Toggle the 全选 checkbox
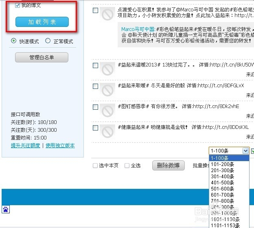254x228 pixels. point(127,166)
